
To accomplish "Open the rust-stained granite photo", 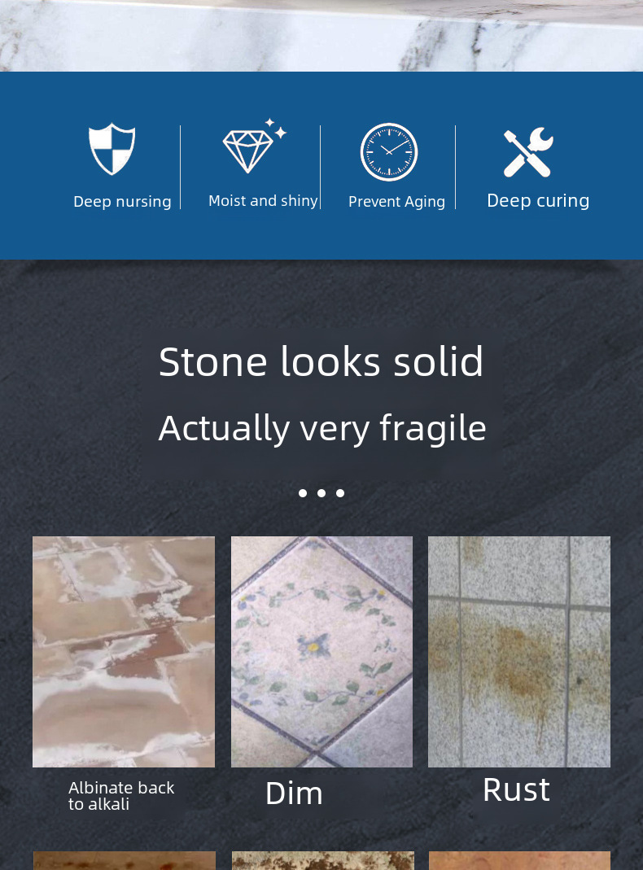I will pyautogui.click(x=519, y=652).
